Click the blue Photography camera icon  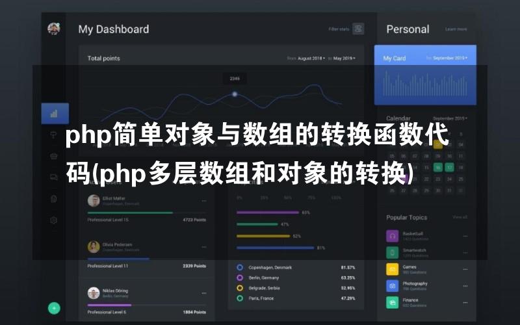coord(392,285)
